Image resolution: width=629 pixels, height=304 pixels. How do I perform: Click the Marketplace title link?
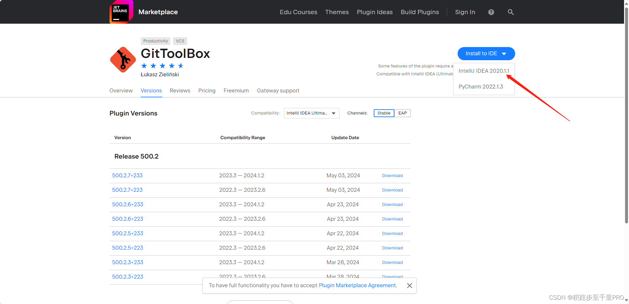158,12
